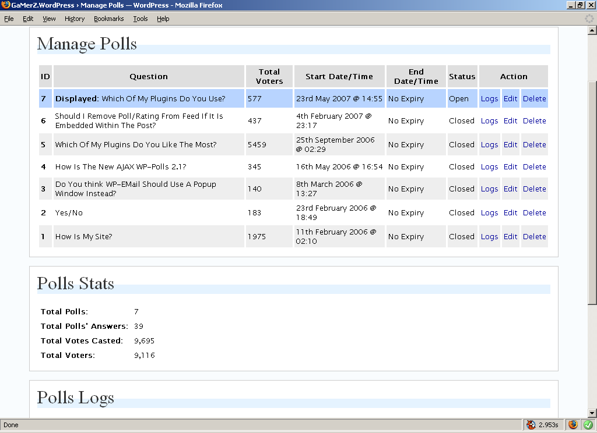Click the Firefox icon in status bar

coord(573,425)
